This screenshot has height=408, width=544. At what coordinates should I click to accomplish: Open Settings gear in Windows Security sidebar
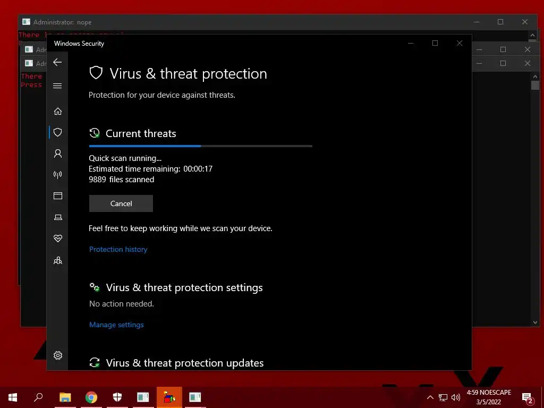click(x=57, y=355)
